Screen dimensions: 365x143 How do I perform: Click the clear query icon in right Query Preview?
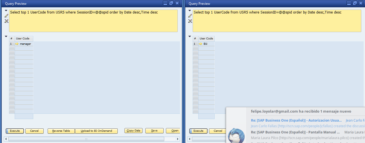[190, 21]
